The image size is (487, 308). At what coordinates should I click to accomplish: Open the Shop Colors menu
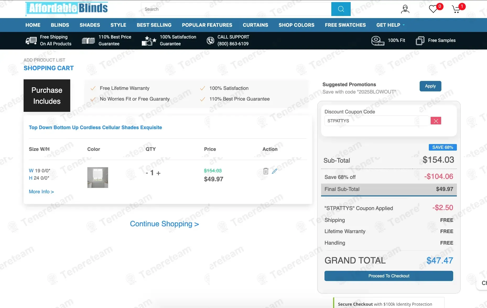(x=296, y=25)
